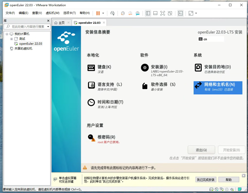Open the 文件(F) menu
The width and height of the screenshot is (248, 193).
(x=10, y=13)
